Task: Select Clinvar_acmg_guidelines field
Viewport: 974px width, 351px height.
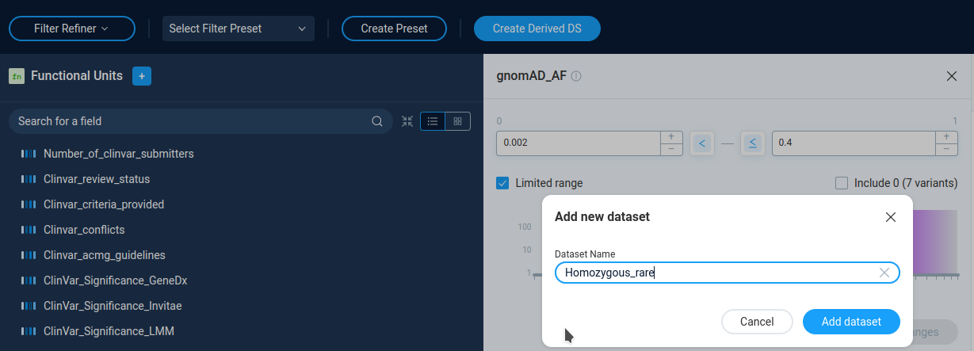Action: coord(105,255)
